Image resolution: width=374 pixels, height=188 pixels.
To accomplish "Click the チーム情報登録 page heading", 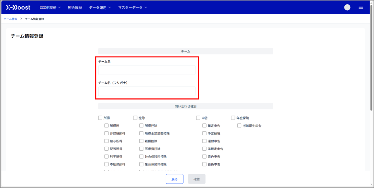I will (x=27, y=36).
